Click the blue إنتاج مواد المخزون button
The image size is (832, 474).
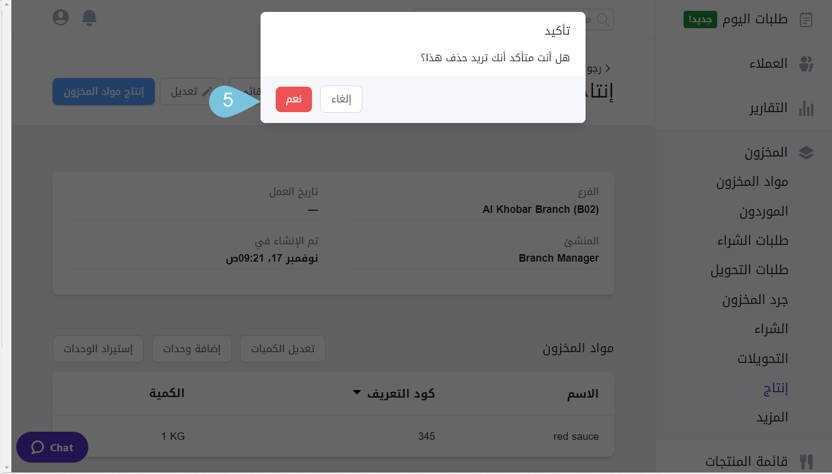tap(103, 92)
